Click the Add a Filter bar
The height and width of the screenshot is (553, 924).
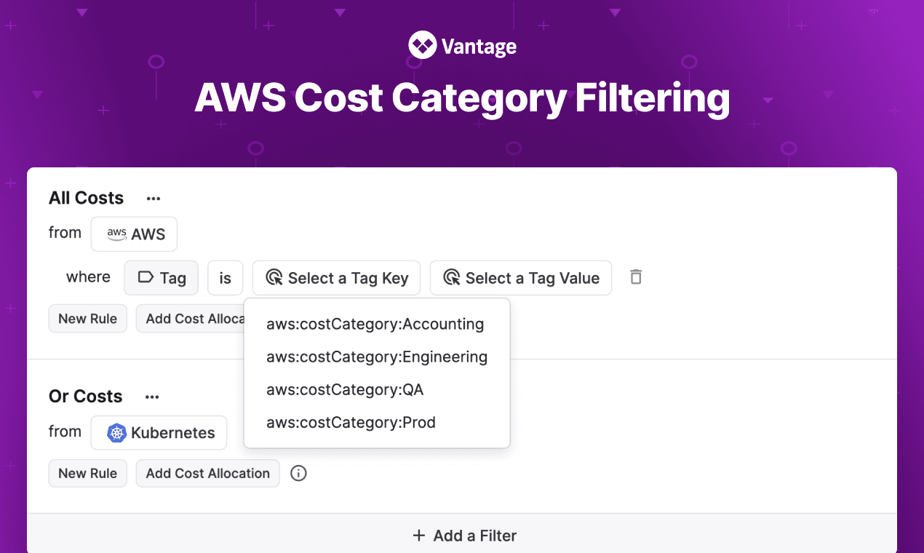point(462,535)
